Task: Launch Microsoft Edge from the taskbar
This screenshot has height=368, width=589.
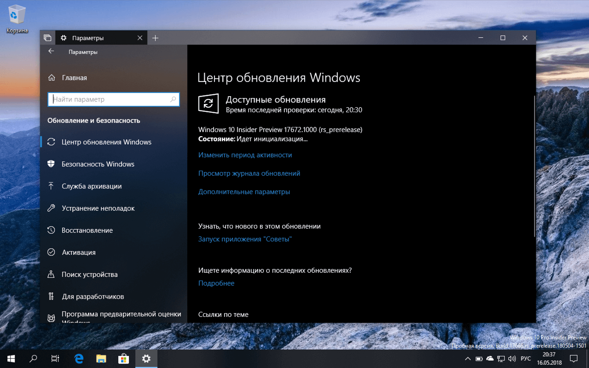Action: [79, 359]
